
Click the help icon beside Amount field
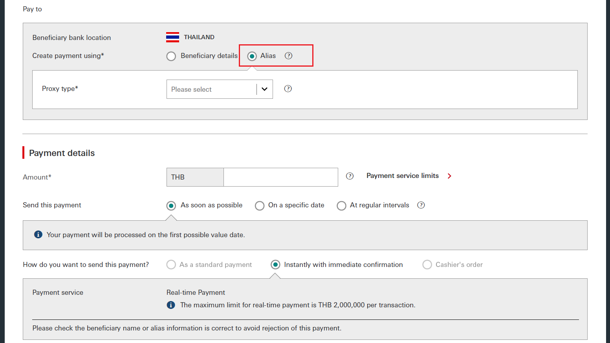coord(350,176)
